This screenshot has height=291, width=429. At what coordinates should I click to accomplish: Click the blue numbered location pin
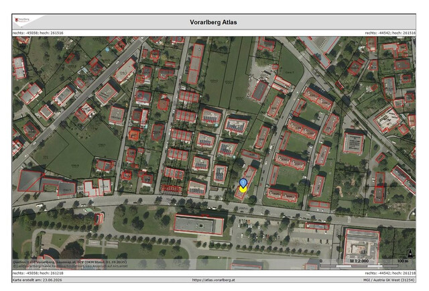click(x=243, y=182)
